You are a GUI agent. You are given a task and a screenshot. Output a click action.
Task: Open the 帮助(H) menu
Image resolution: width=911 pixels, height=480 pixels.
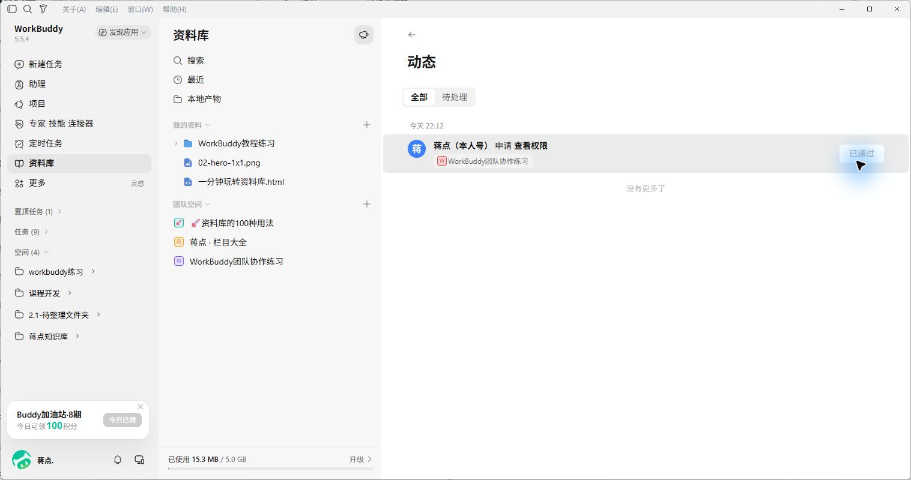175,9
